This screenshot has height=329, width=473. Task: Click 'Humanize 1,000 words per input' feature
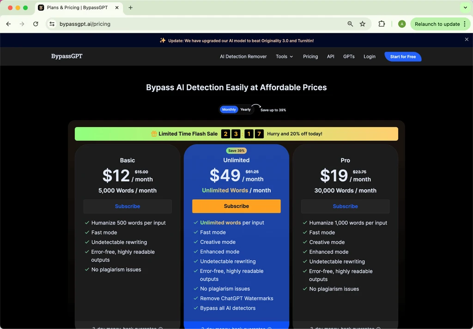[348, 223]
